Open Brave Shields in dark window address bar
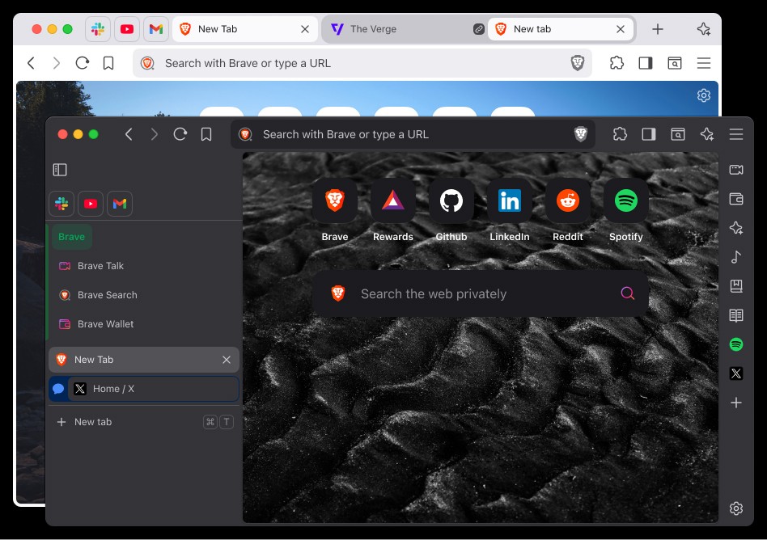This screenshot has width=767, height=540. 581,134
